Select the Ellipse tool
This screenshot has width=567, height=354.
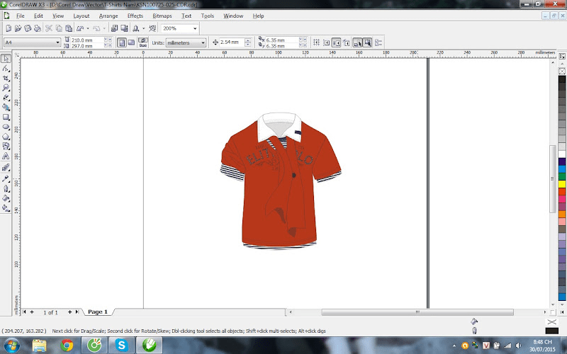[x=6, y=127]
